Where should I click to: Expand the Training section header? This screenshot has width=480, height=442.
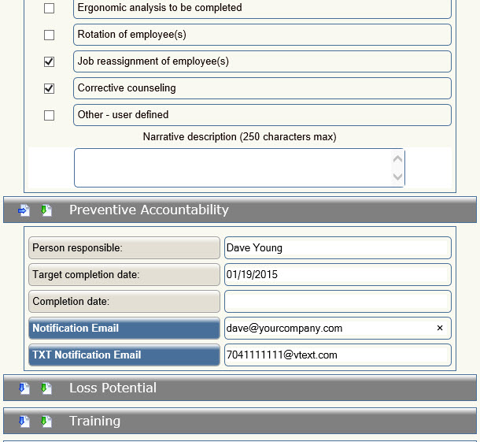pyautogui.click(x=94, y=422)
